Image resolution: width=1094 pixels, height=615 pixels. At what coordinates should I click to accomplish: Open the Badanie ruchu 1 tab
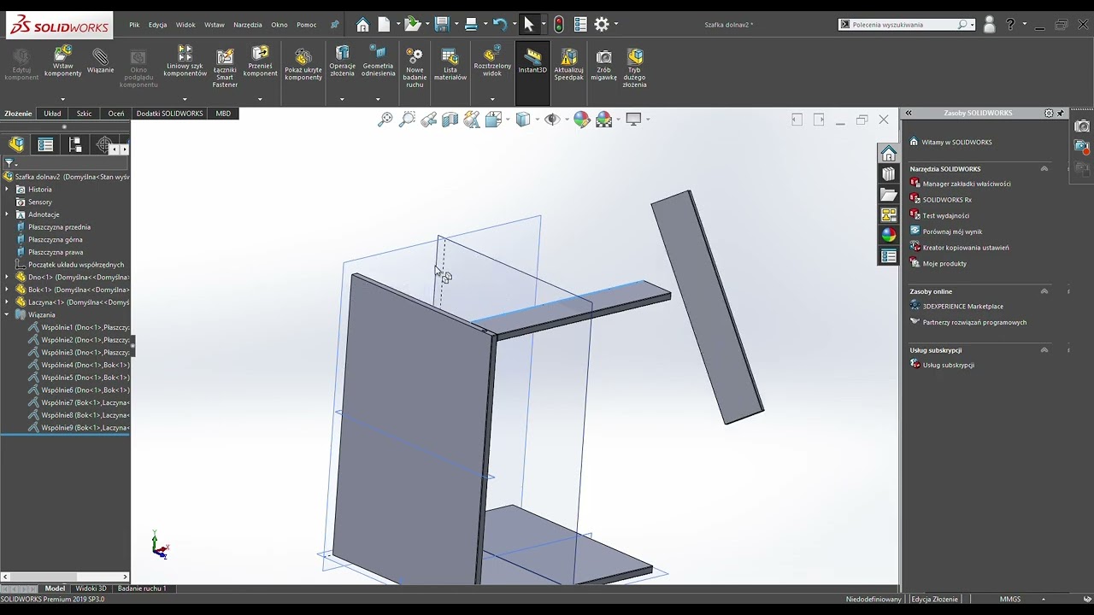[142, 589]
